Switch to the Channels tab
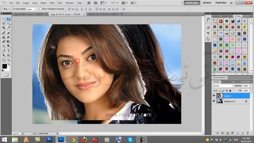This screenshot has width=254, height=143. pyautogui.click(x=227, y=82)
